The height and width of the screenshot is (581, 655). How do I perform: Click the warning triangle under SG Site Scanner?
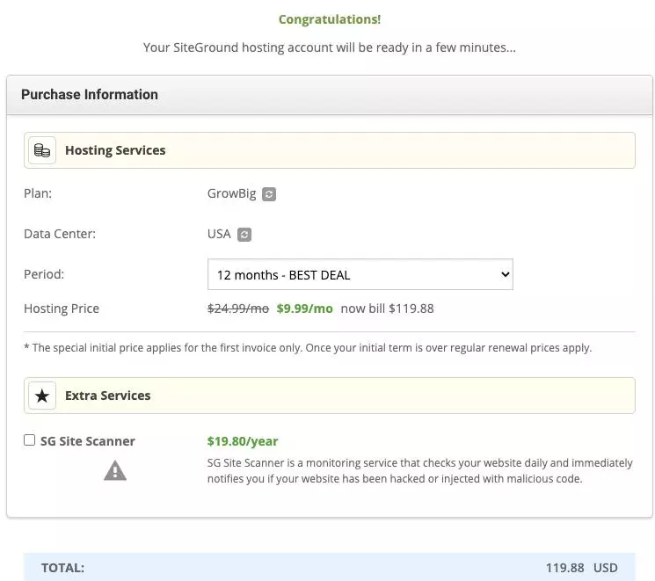(115, 470)
